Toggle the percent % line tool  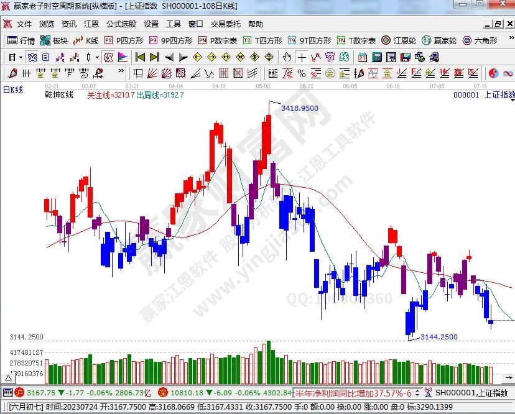(x=302, y=73)
